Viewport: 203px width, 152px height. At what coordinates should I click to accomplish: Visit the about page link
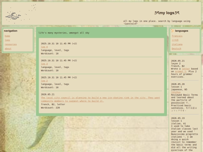click(x=8, y=48)
